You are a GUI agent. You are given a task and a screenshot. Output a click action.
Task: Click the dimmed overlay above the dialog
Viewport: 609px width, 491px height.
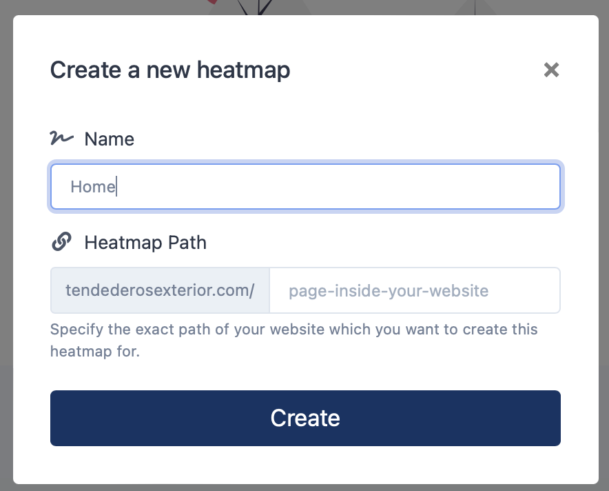(x=116, y=7)
